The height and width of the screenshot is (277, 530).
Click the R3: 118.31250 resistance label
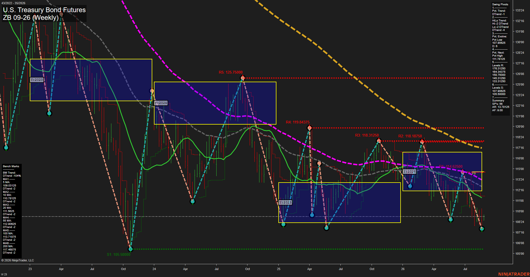coord(367,135)
